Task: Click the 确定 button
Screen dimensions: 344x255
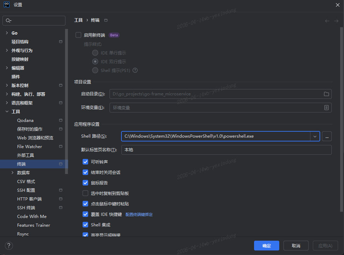Action: [x=267, y=246]
